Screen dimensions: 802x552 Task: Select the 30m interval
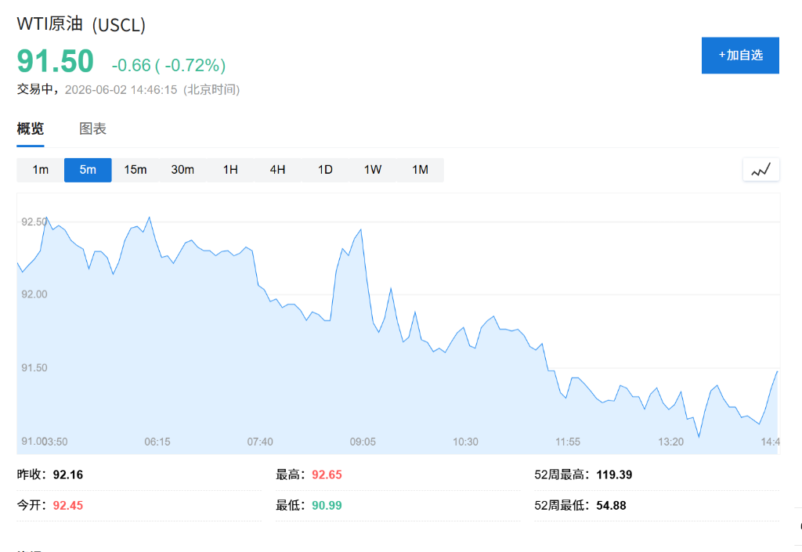click(182, 170)
